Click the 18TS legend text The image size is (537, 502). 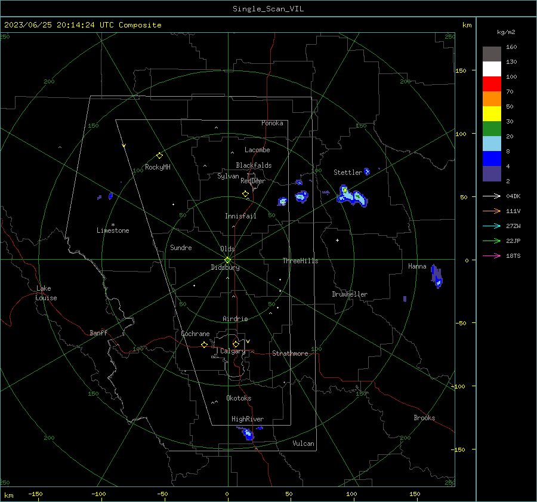pyautogui.click(x=513, y=255)
